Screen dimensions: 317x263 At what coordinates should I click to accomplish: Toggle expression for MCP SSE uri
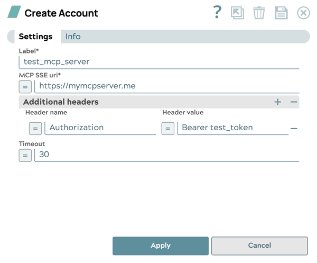[x=25, y=87]
